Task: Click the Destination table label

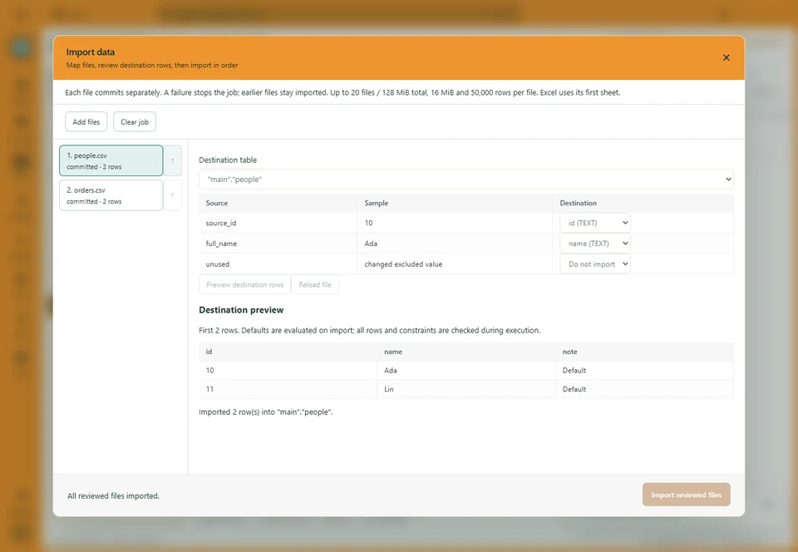Action: click(x=228, y=160)
